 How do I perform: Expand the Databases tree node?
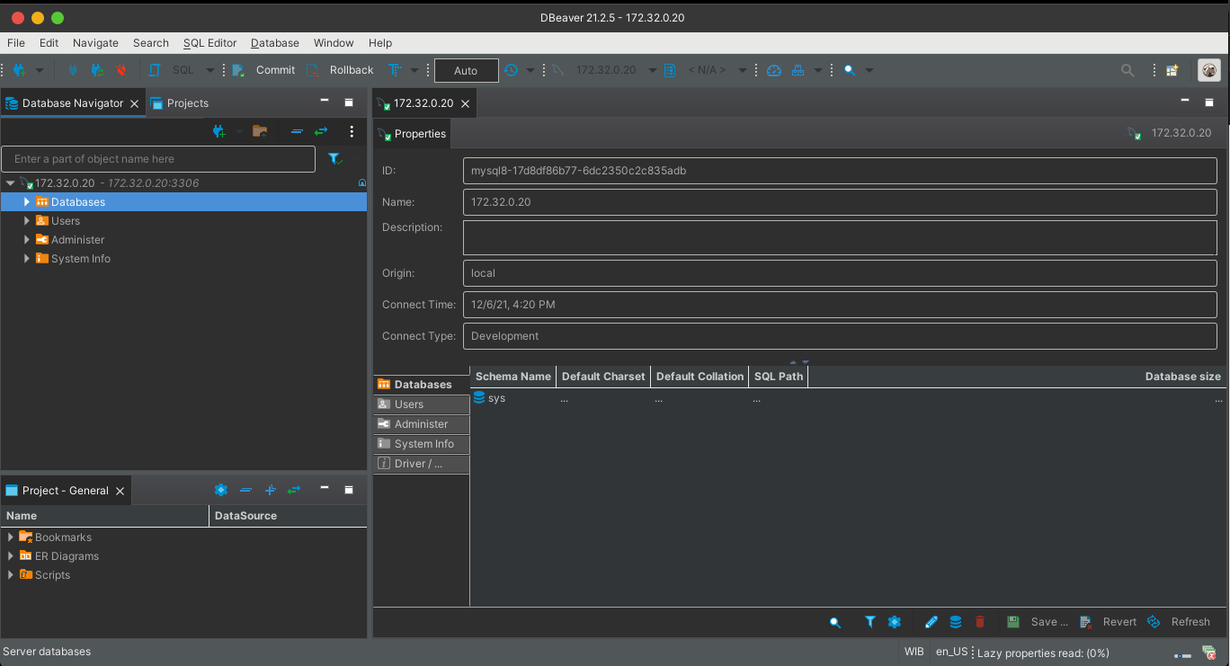pyautogui.click(x=26, y=201)
